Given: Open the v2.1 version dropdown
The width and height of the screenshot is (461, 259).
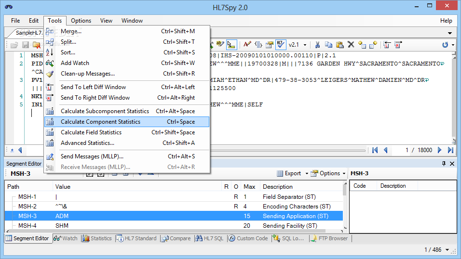Looking at the screenshot, I should [305, 45].
